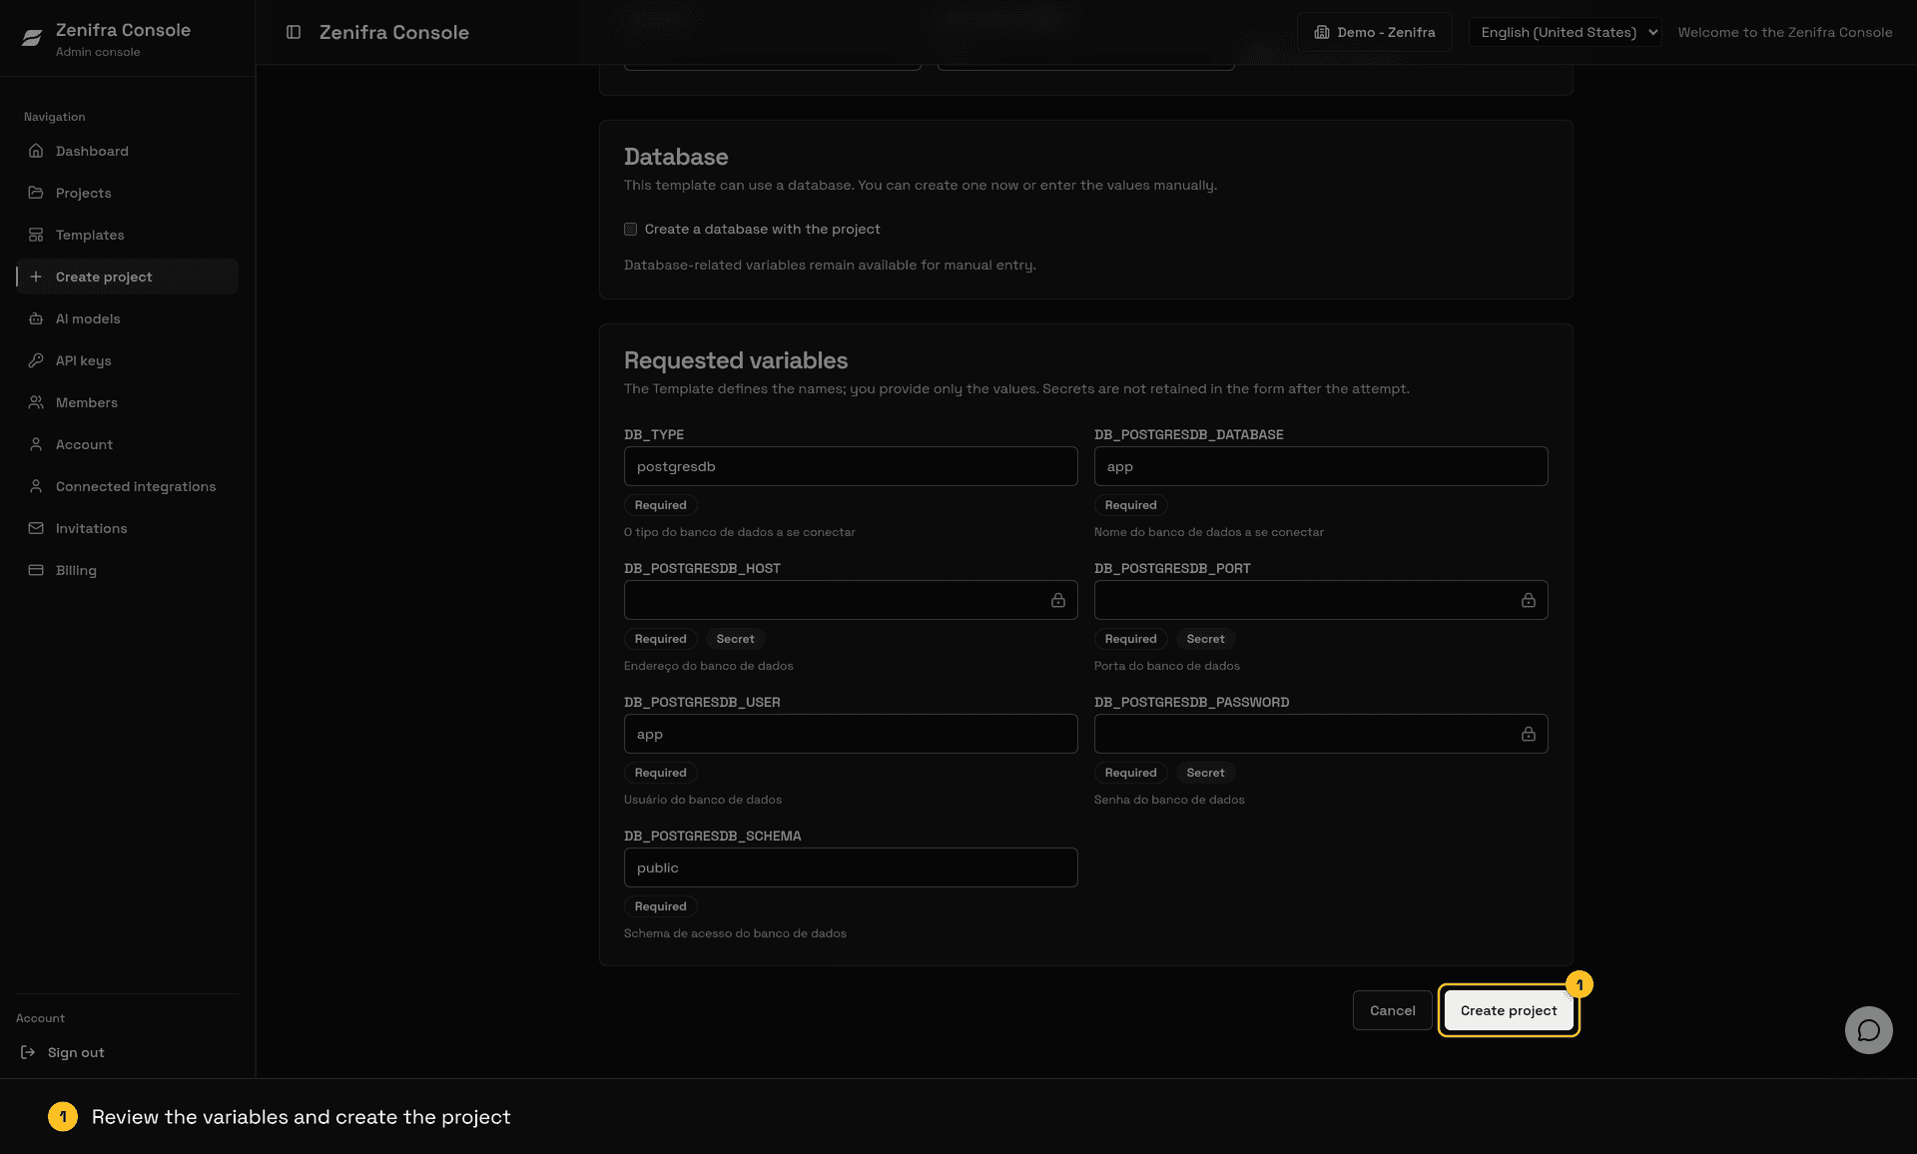Image resolution: width=1917 pixels, height=1154 pixels.
Task: Click the Cancel button
Action: point(1392,1010)
